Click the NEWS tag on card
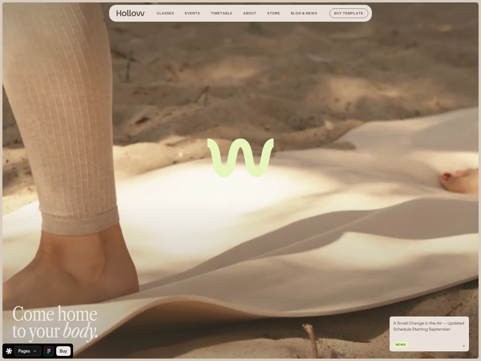This screenshot has width=481, height=361. (400, 345)
